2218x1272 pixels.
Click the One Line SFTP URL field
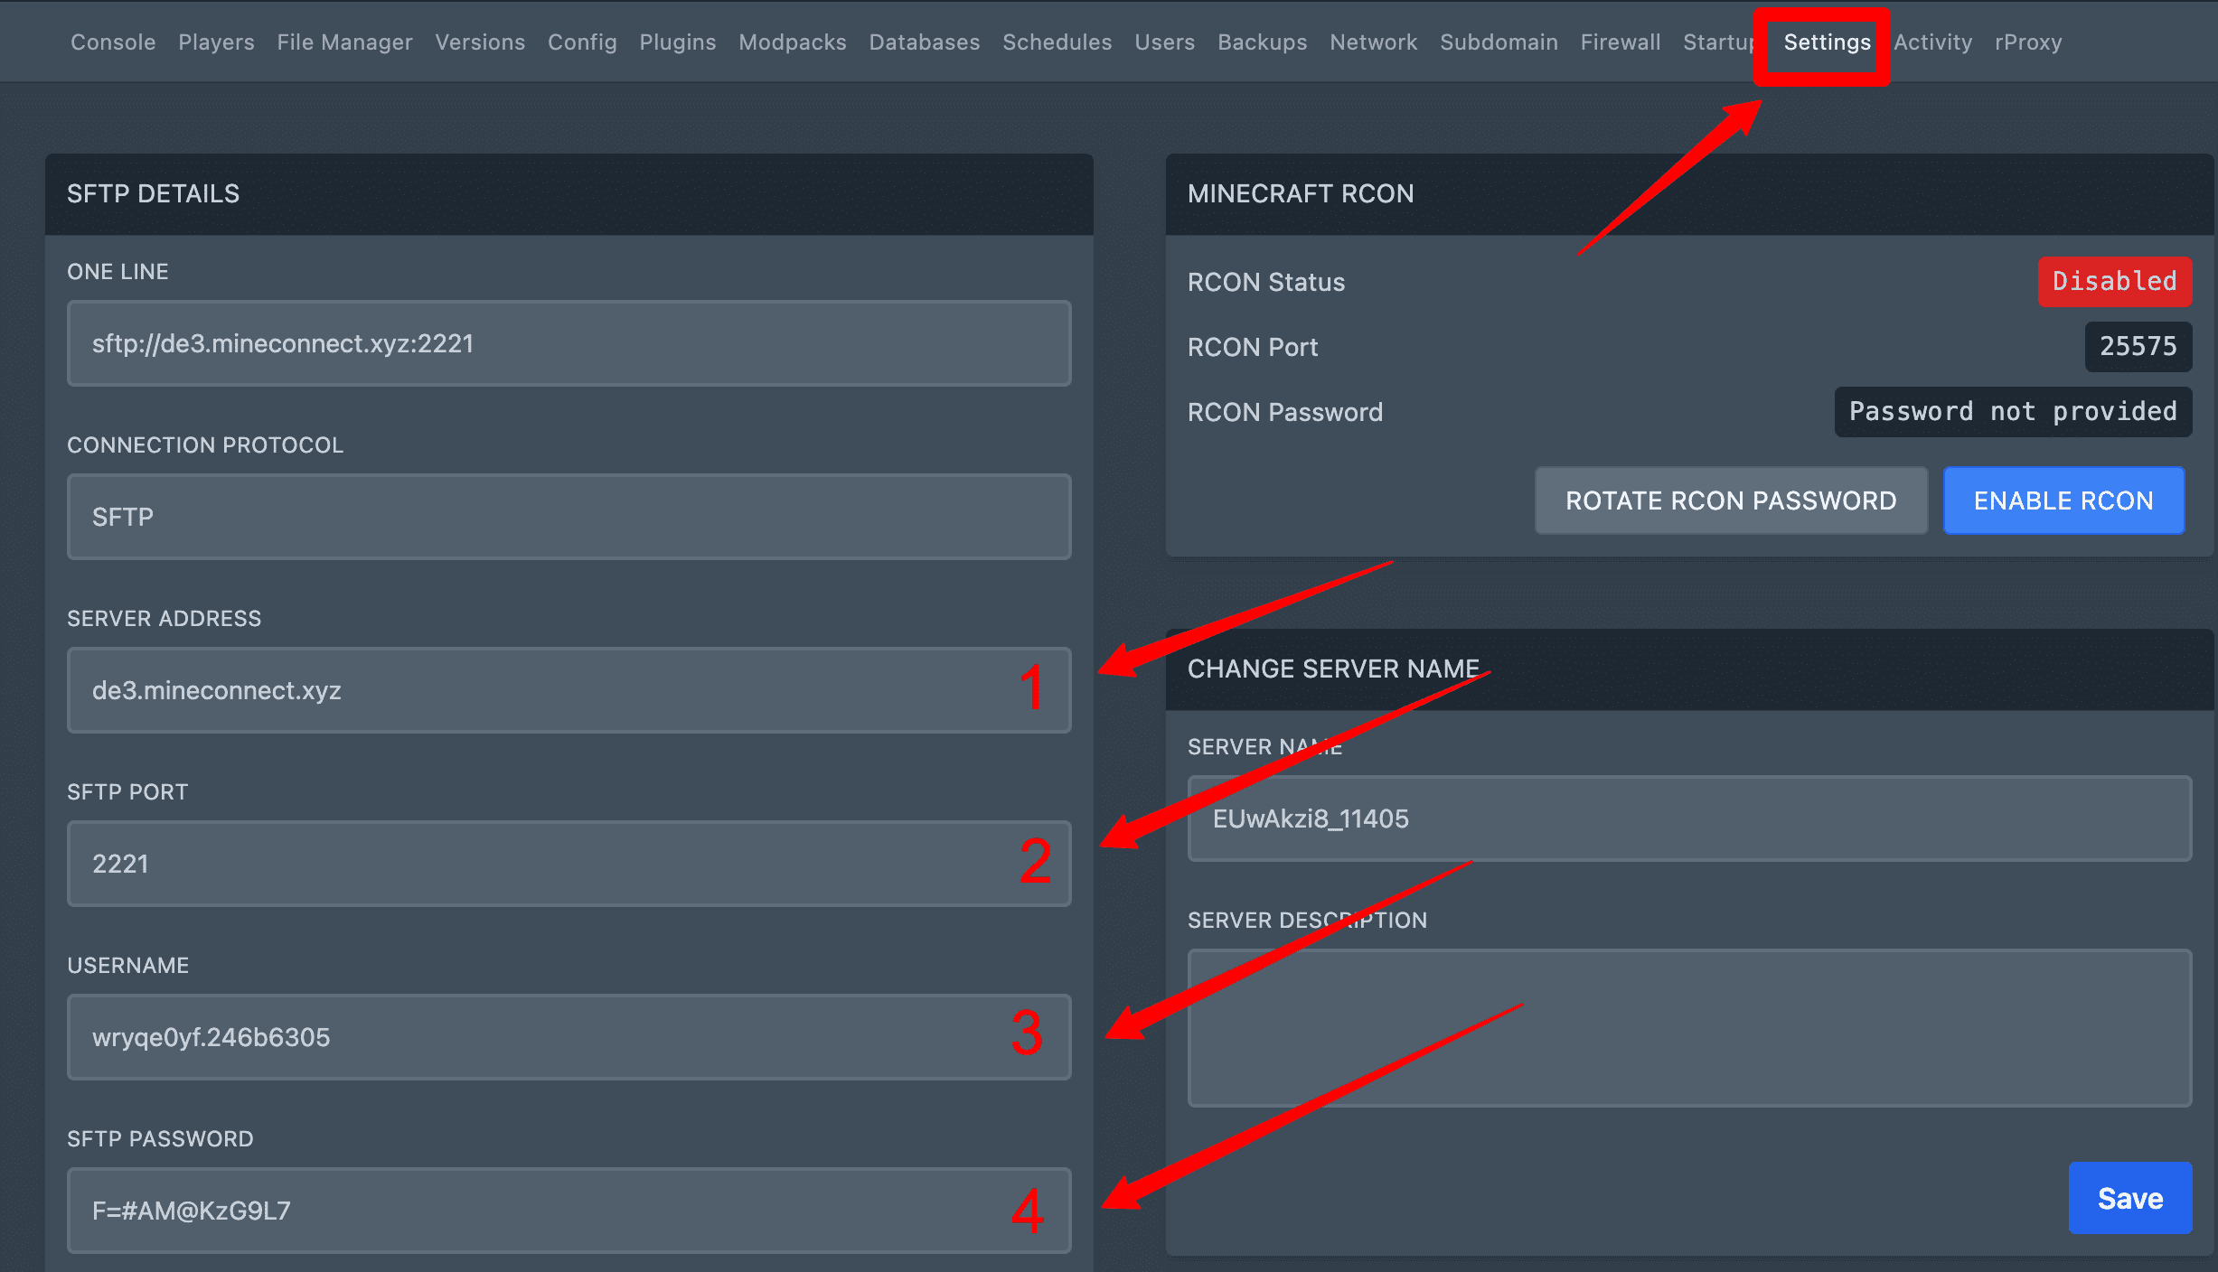coord(569,343)
